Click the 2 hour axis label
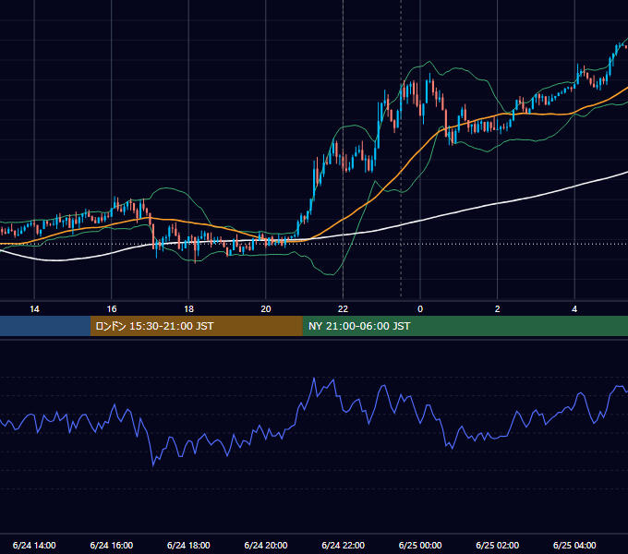This screenshot has width=628, height=554. [x=497, y=309]
